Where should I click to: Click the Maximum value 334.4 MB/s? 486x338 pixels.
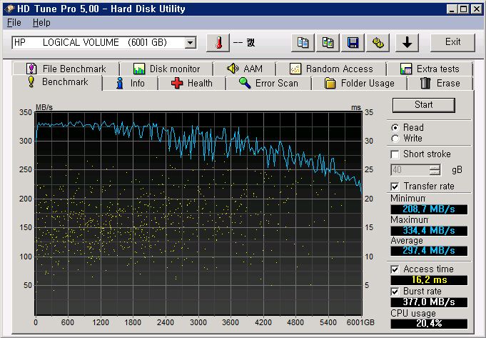[x=429, y=231]
